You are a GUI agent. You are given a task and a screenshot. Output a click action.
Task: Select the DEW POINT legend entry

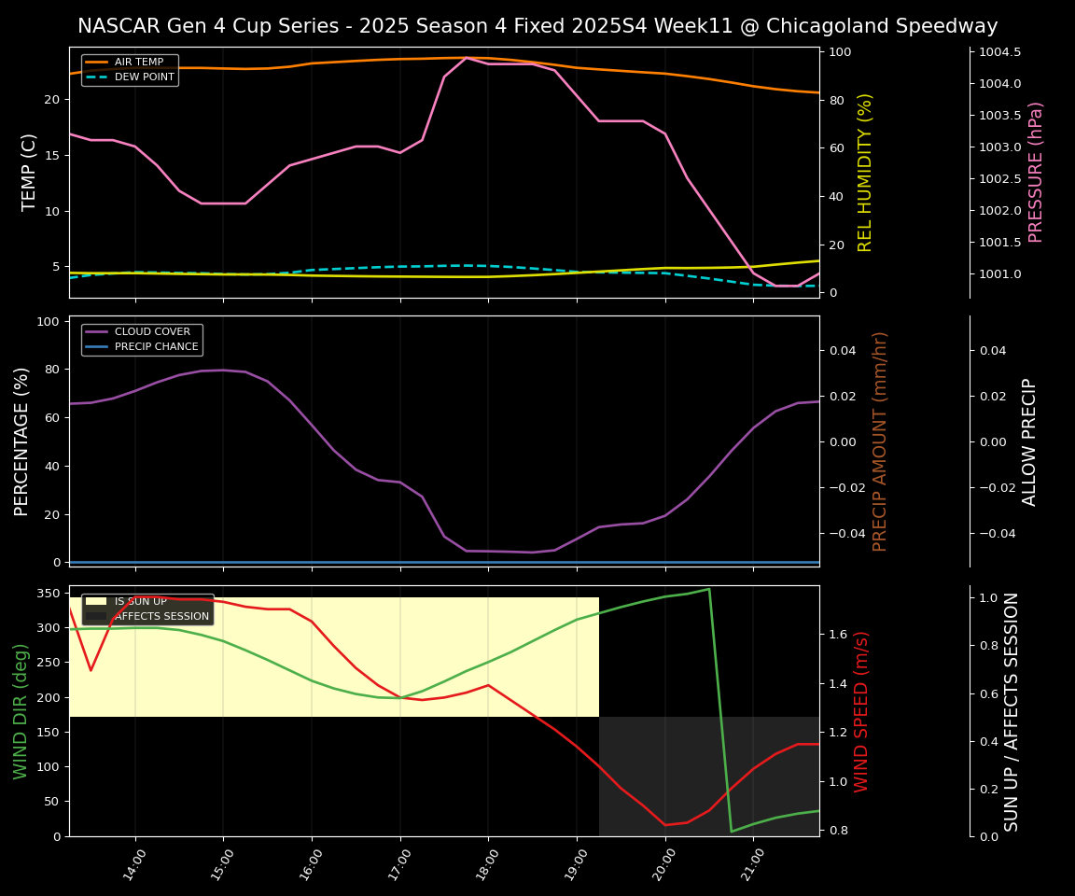coord(144,77)
